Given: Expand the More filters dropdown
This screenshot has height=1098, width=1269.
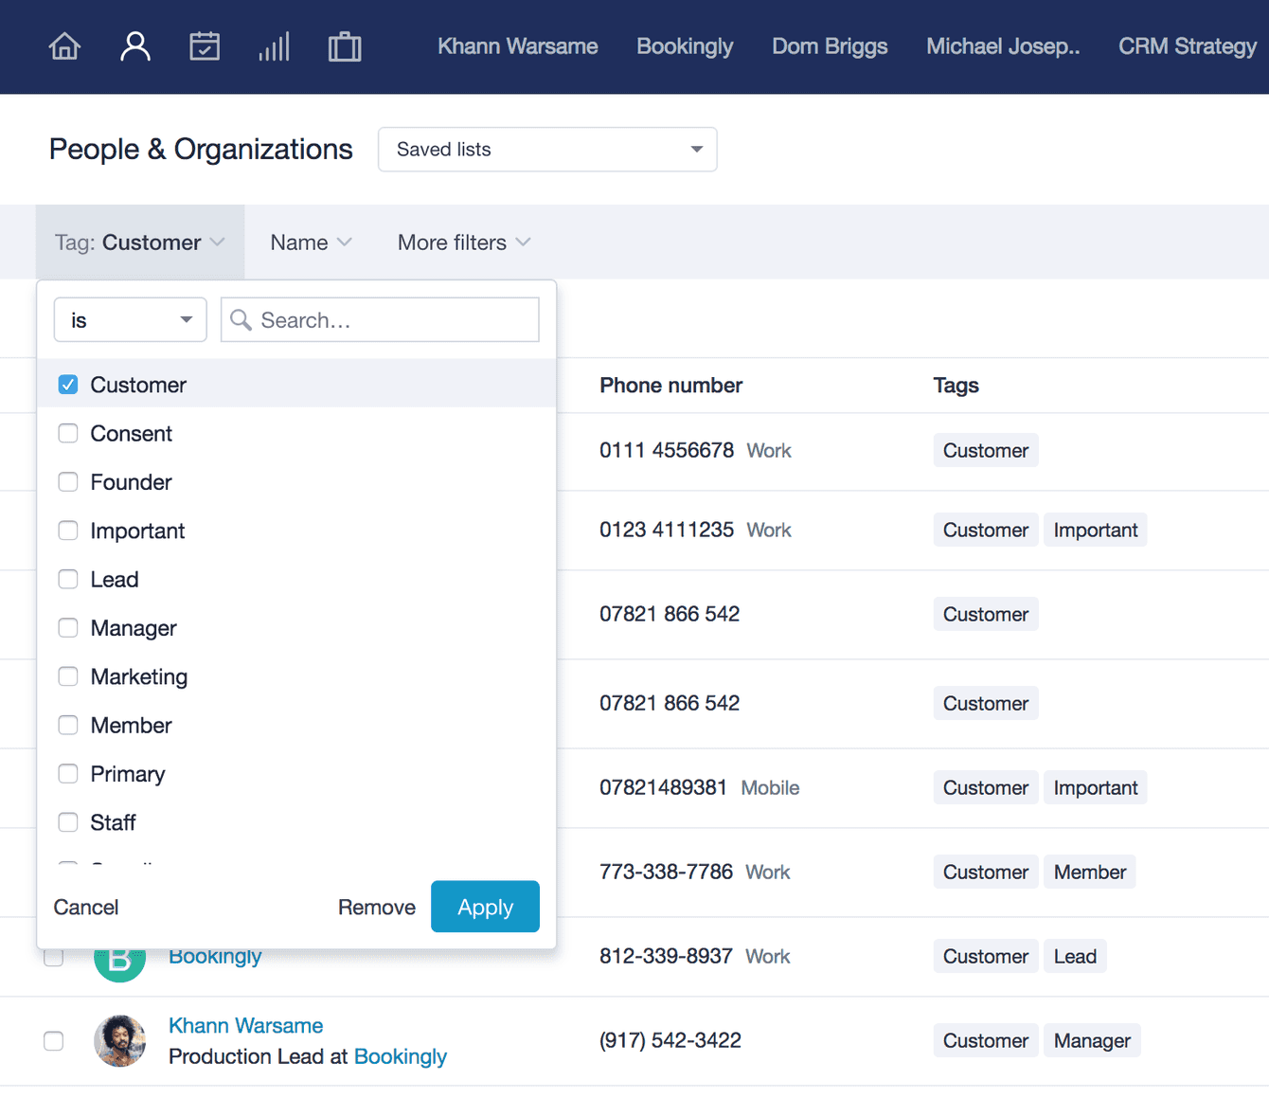Looking at the screenshot, I should click(x=464, y=243).
